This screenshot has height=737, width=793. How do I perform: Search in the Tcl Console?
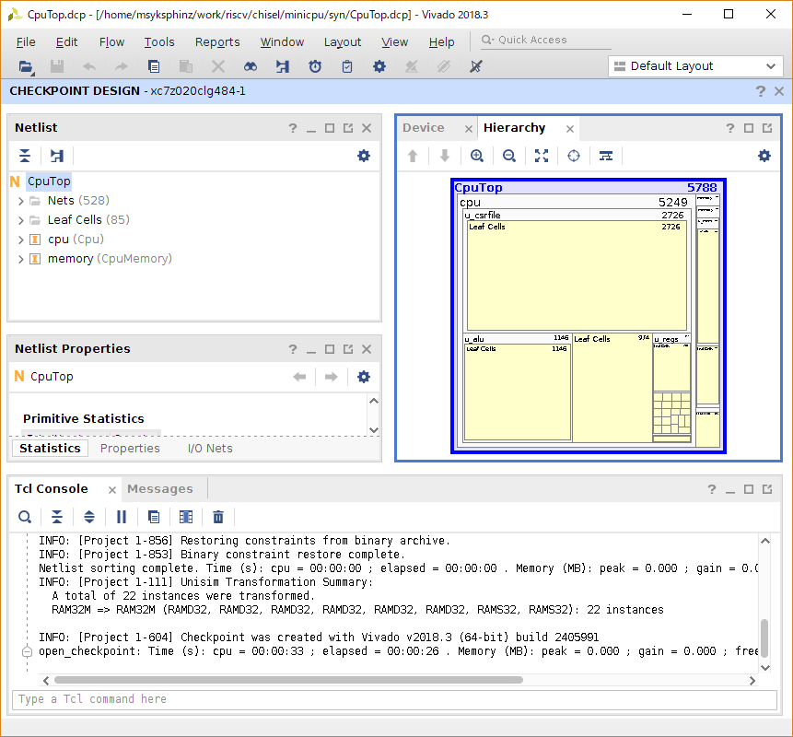coord(25,517)
